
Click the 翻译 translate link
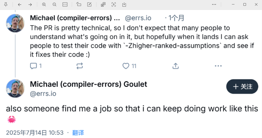pyautogui.click(x=78, y=133)
